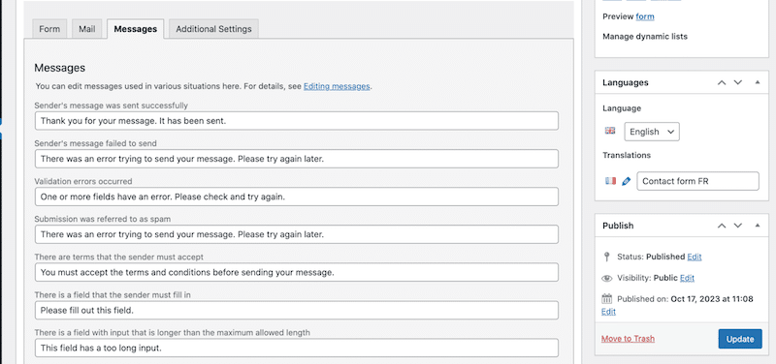Click the French flag icon under Translations
The image size is (776, 364).
click(x=610, y=181)
